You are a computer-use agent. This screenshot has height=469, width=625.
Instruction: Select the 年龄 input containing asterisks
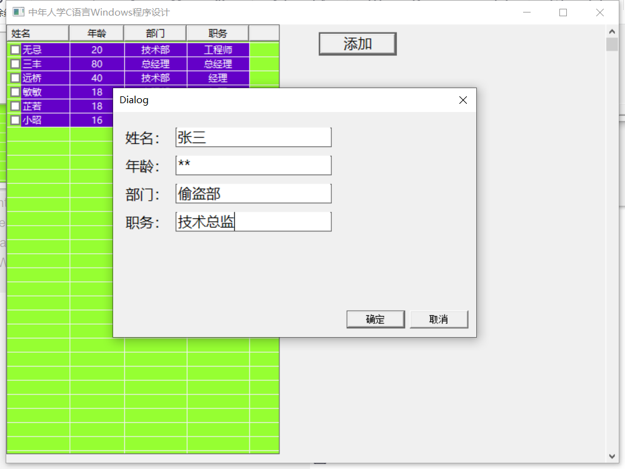tap(253, 165)
